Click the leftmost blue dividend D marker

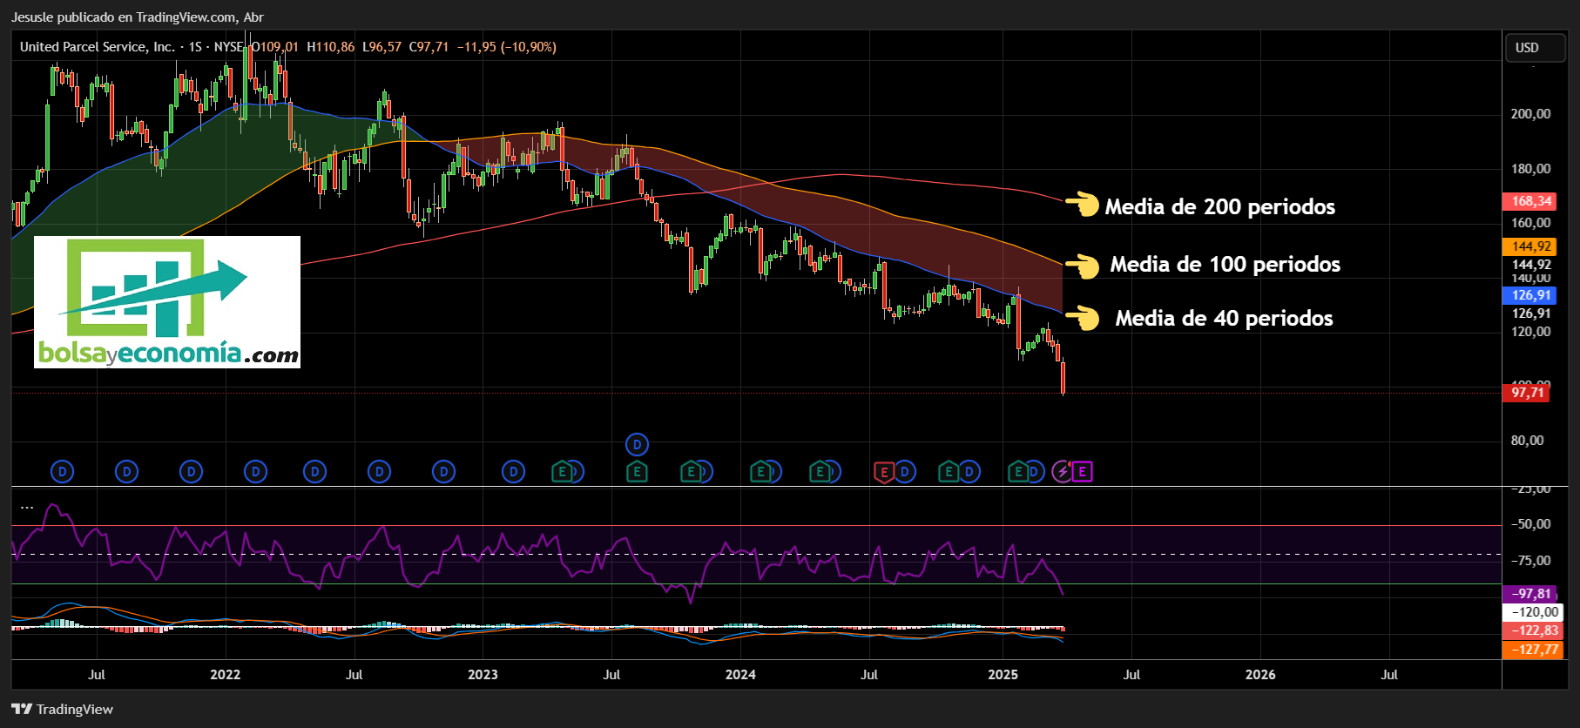(62, 472)
